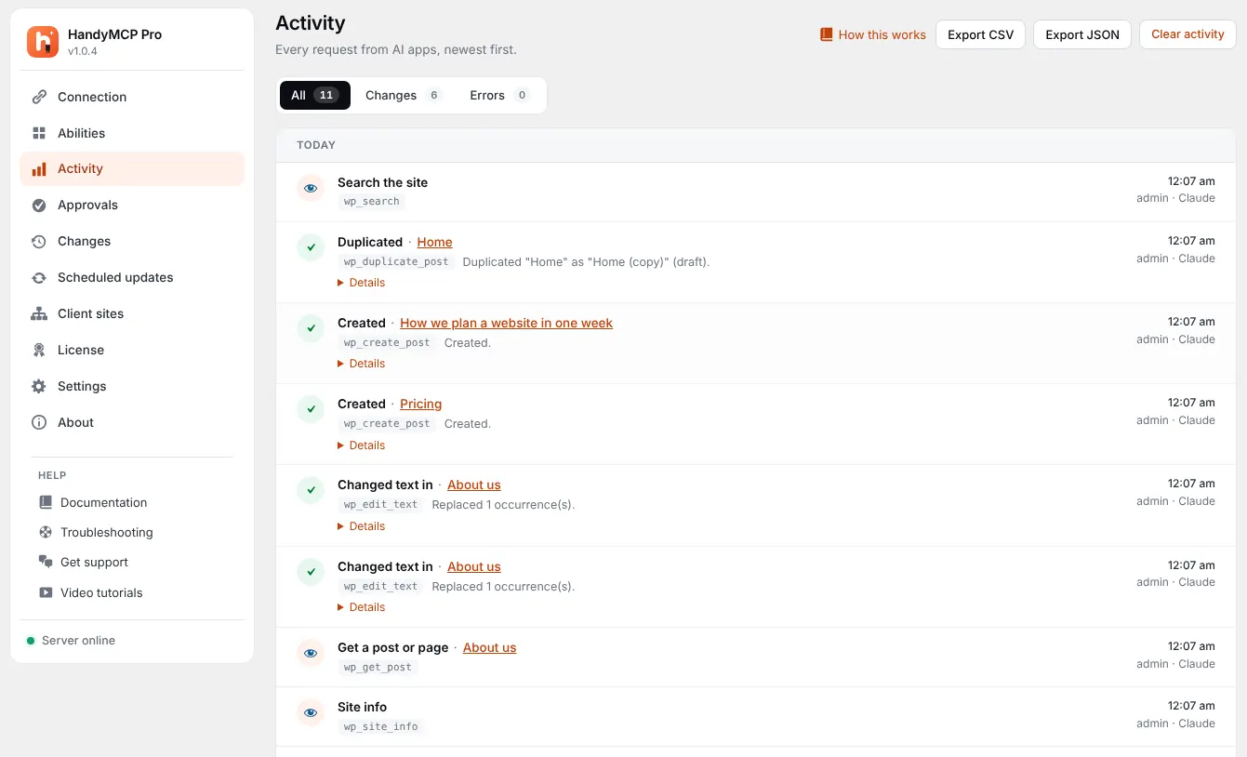Expand Details under Duplicated Home

click(362, 283)
